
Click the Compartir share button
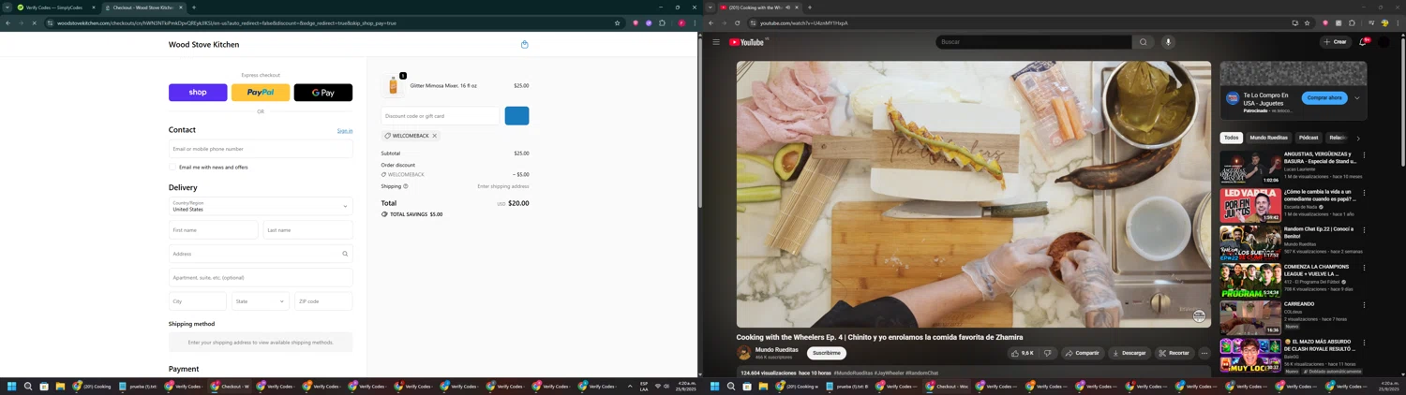(x=1082, y=353)
